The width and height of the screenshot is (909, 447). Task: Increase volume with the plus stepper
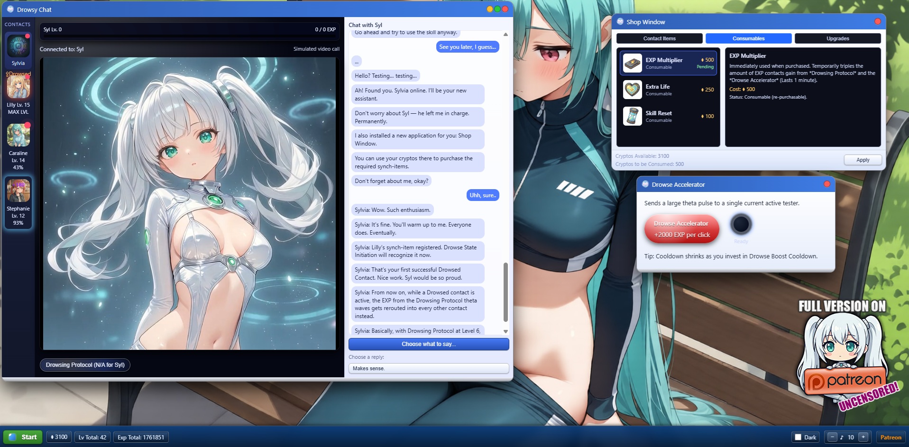click(864, 437)
